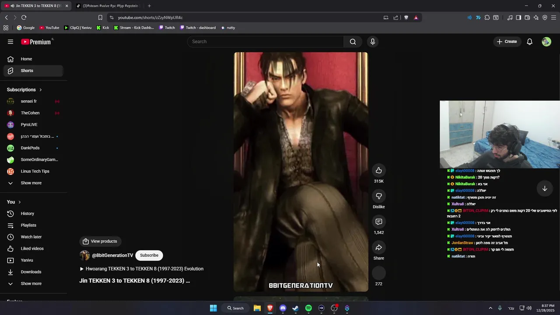
Task: Open the remix button above 272
Action: pos(379,273)
